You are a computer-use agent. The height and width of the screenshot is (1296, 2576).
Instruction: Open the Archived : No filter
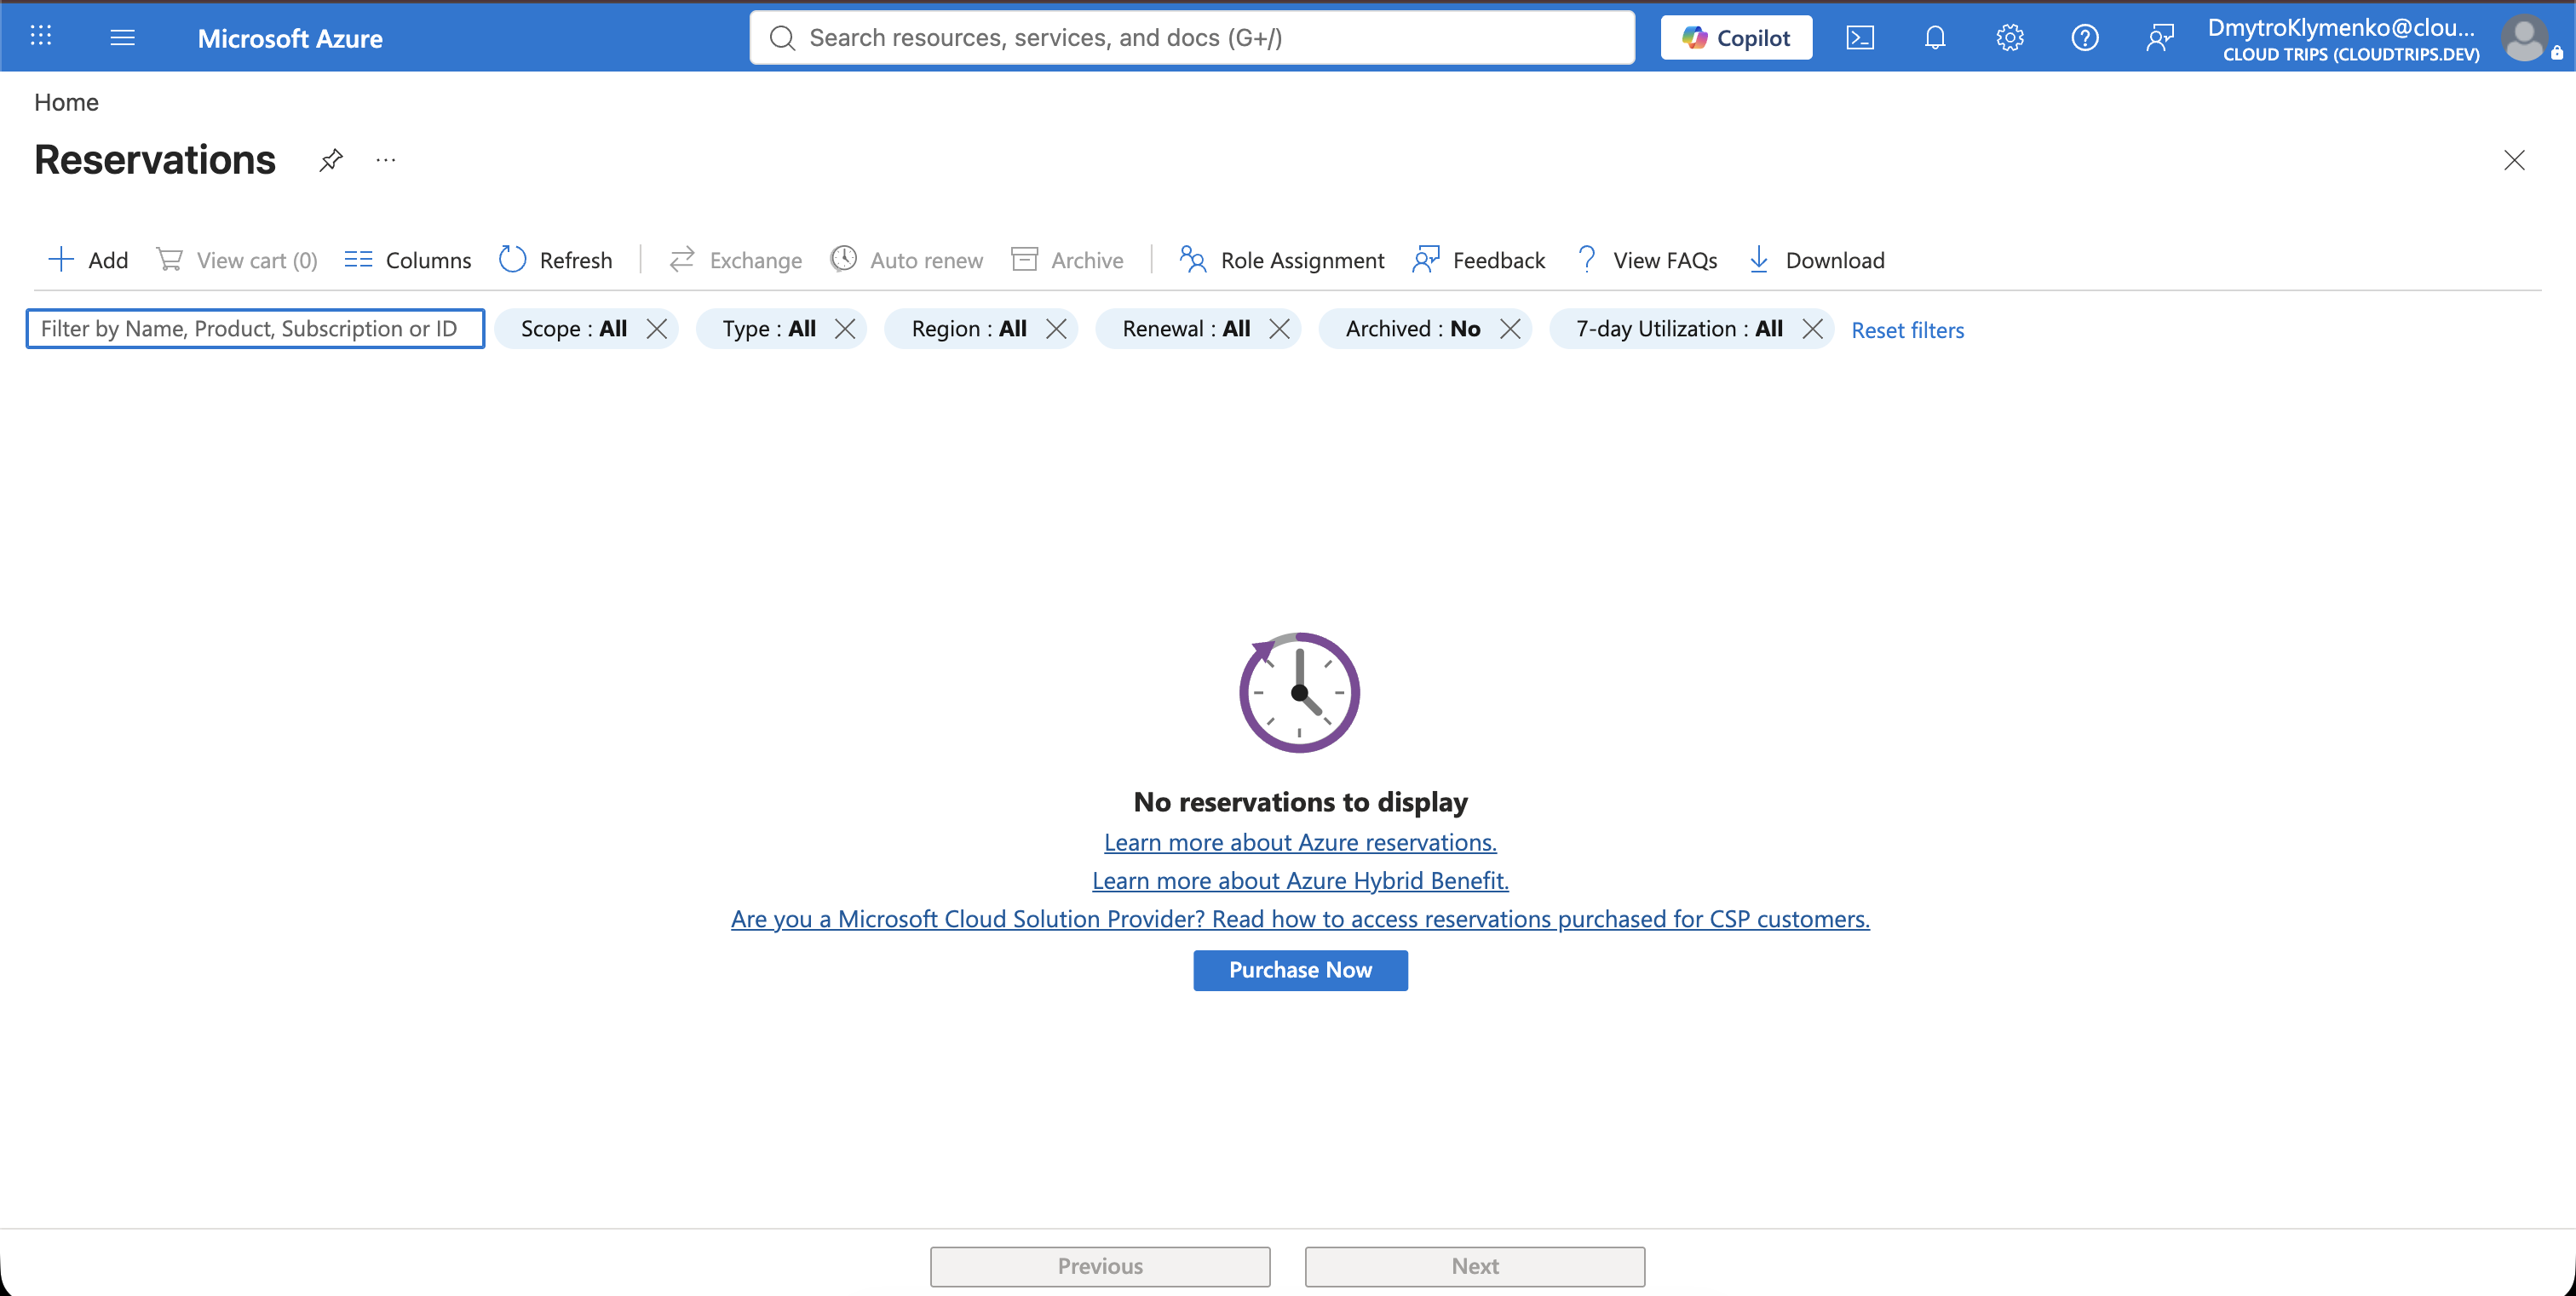tap(1413, 329)
